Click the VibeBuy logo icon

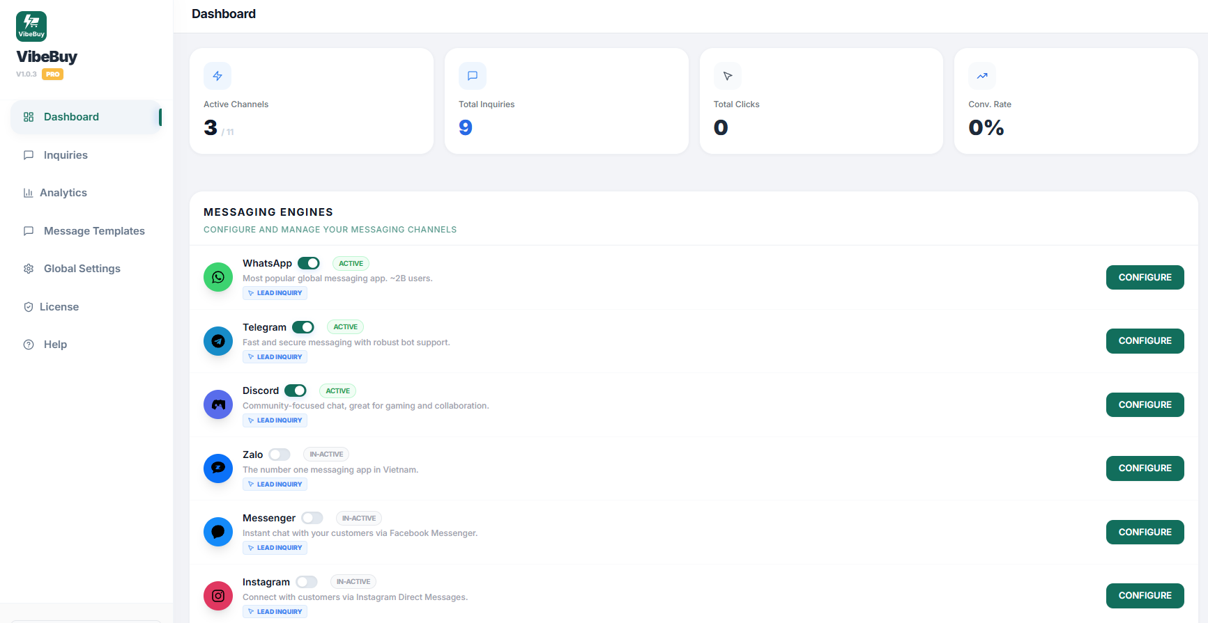point(31,26)
